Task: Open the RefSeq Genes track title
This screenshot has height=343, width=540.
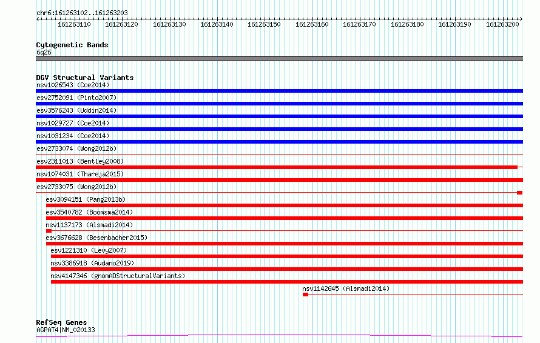Action: 61,322
